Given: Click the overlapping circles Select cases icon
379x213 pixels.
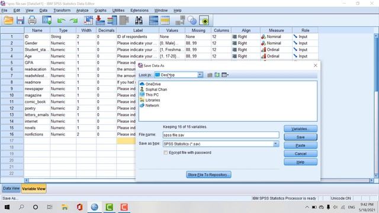Looking at the screenshot, I should 192,20.
